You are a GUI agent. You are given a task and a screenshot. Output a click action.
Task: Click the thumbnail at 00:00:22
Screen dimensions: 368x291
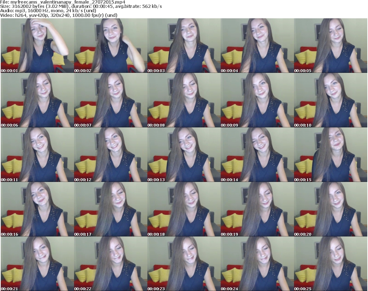pos(111,264)
